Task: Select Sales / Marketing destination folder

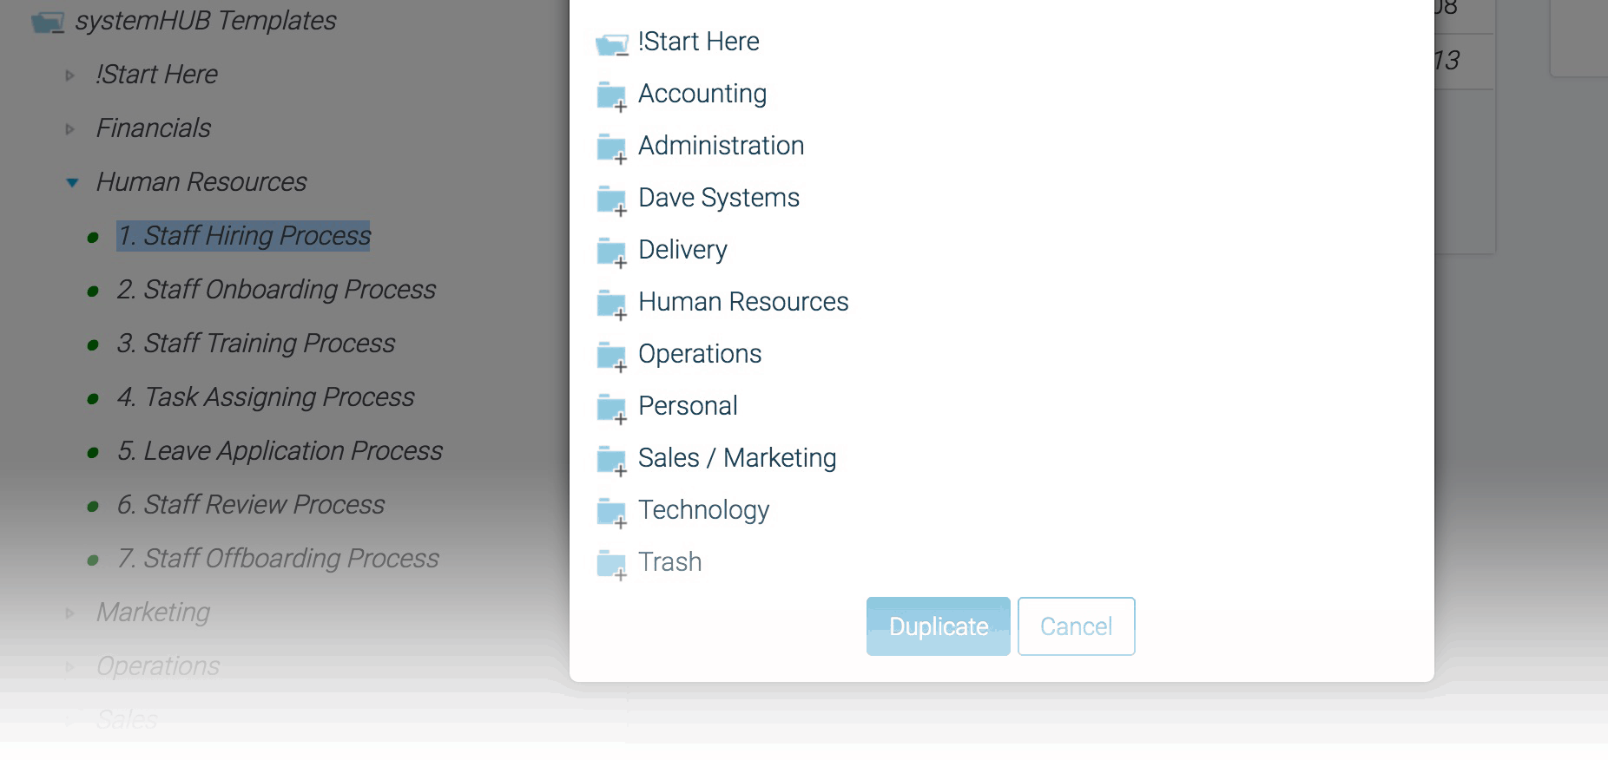Action: tap(736, 458)
